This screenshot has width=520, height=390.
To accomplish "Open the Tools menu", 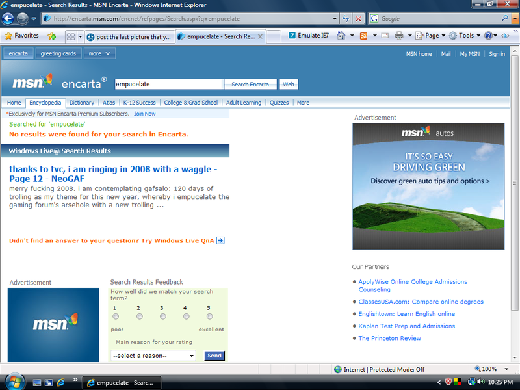I will pyautogui.click(x=464, y=36).
